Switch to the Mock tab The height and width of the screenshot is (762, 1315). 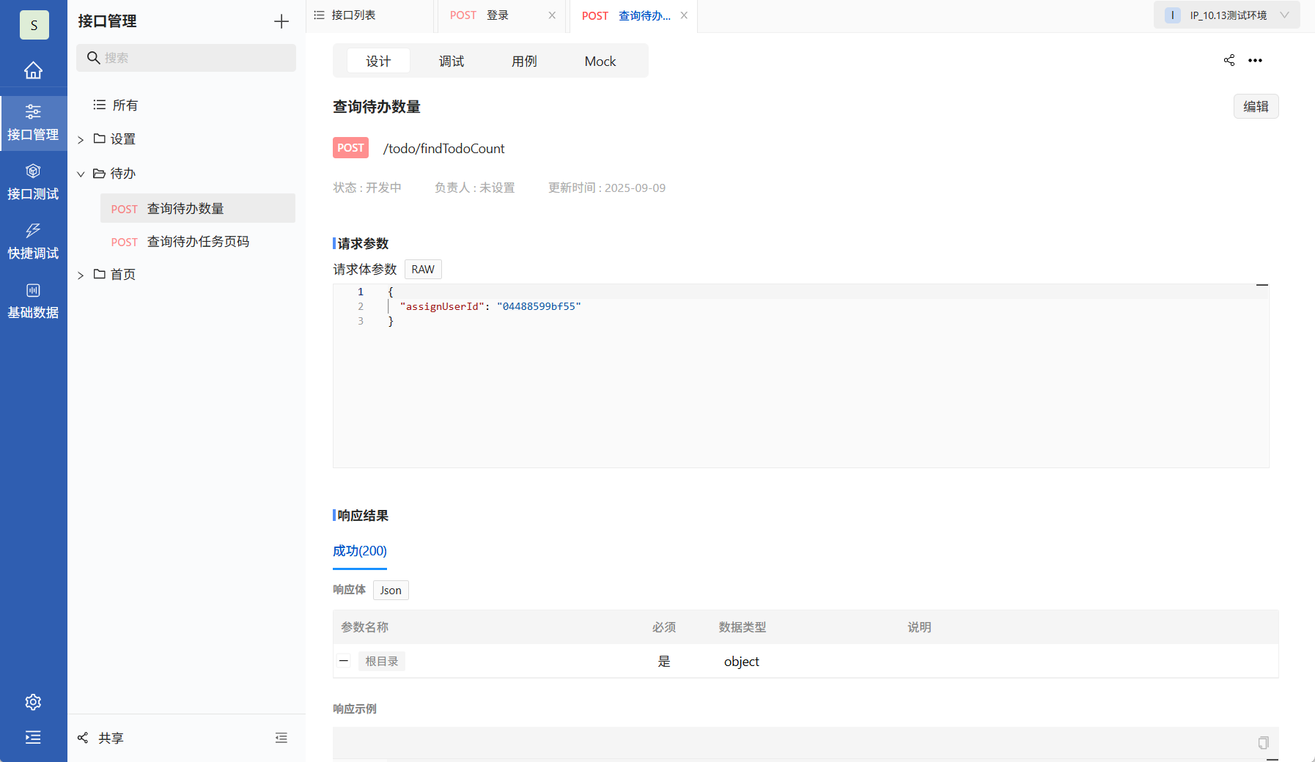[599, 61]
